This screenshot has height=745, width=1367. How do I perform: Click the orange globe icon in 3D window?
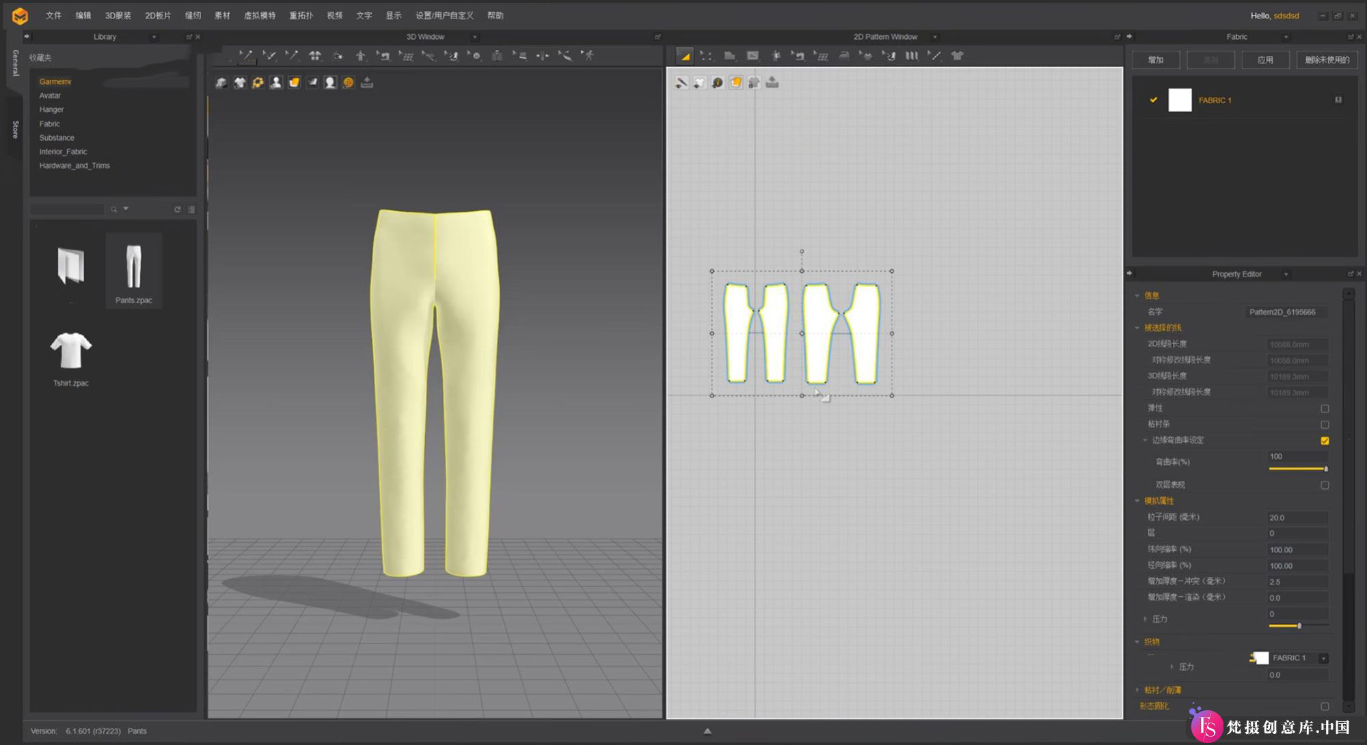coord(349,83)
